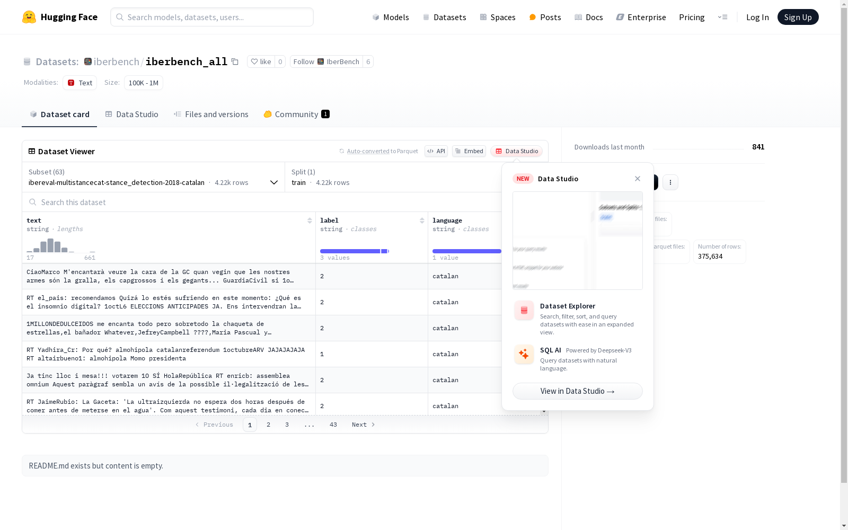The image size is (848, 530).
Task: Click the Previous page button
Action: 214,425
